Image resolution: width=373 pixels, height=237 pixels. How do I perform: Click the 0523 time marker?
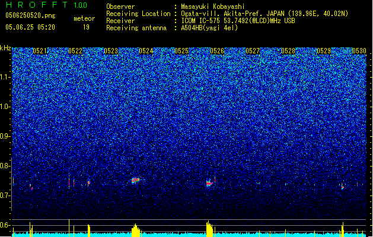111,51
